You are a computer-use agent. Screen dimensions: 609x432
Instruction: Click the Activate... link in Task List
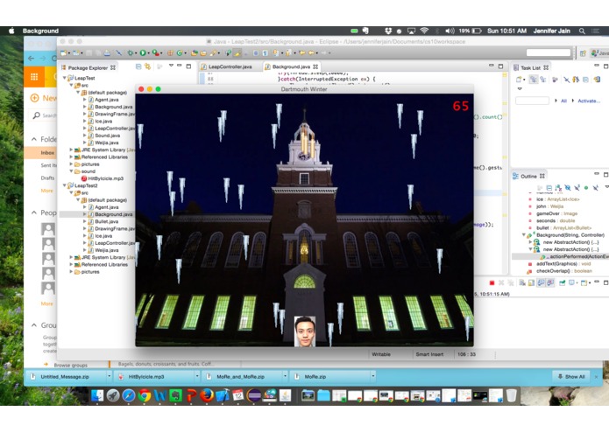[589, 101]
